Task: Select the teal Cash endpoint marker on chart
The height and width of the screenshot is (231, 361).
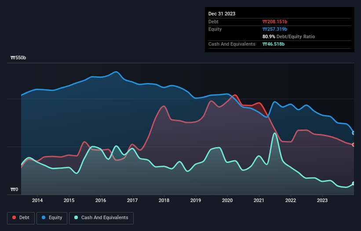Action: point(354,184)
